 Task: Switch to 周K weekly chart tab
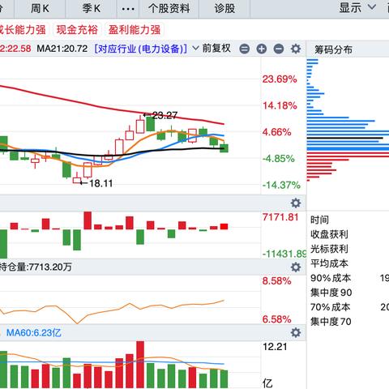tap(40, 8)
